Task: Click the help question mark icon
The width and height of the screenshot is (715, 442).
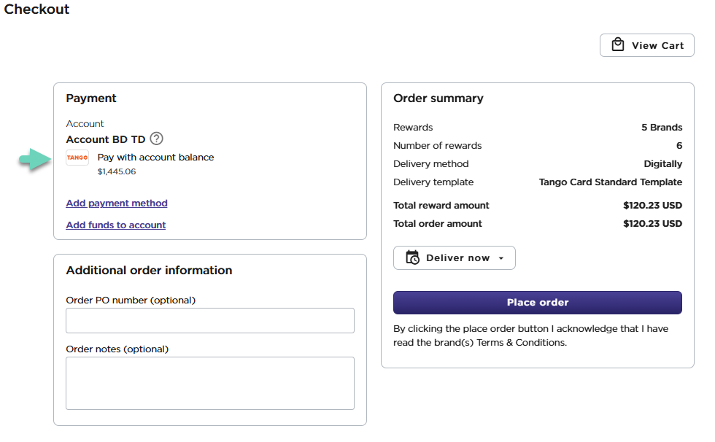Action: coord(156,139)
